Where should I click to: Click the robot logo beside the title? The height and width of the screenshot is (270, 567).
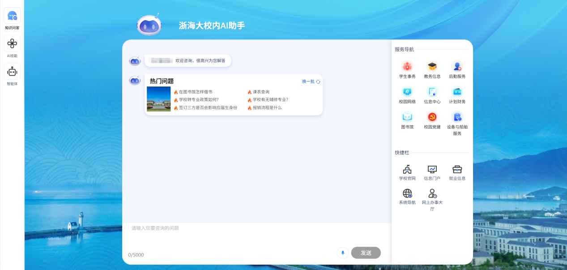pyautogui.click(x=149, y=26)
